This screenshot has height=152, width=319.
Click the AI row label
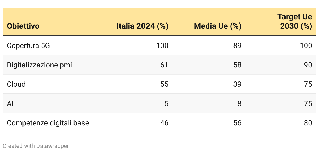click(10, 104)
